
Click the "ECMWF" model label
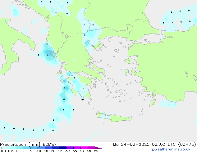pos(50,145)
